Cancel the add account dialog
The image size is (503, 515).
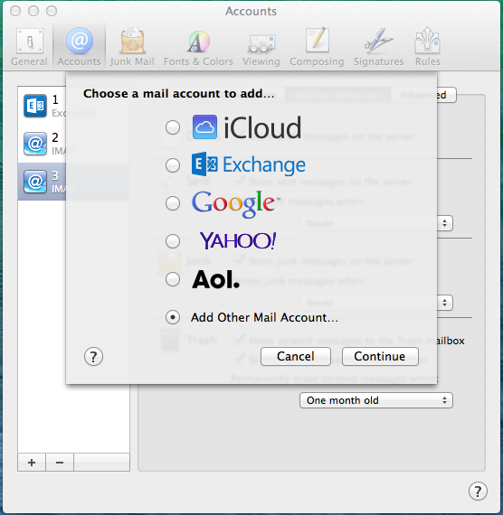(x=296, y=356)
